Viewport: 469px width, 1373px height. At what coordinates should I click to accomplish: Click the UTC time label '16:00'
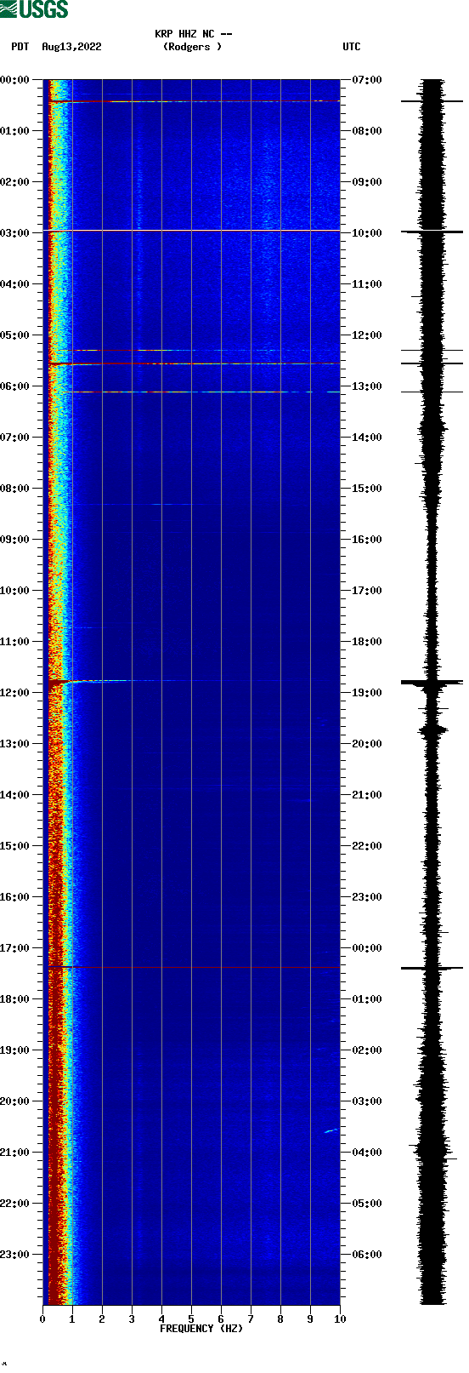coord(367,540)
